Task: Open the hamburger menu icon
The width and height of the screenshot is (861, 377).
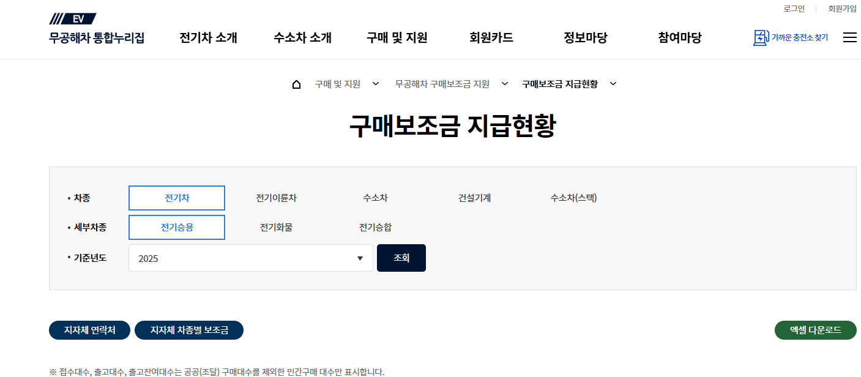Action: (x=849, y=37)
